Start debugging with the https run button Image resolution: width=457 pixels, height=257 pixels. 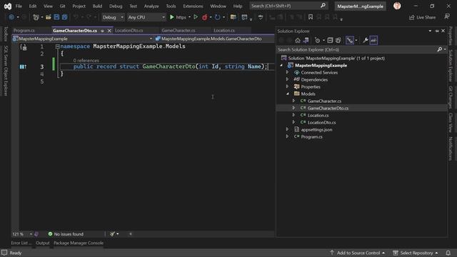[x=178, y=17]
